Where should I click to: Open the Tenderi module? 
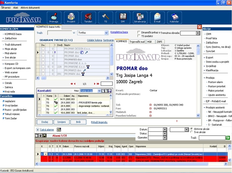[88, 18]
